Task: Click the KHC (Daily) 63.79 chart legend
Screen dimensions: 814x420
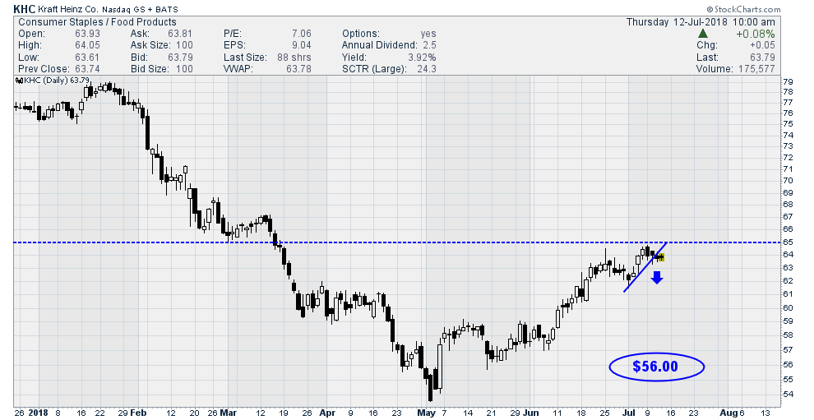Action: pyautogui.click(x=53, y=80)
